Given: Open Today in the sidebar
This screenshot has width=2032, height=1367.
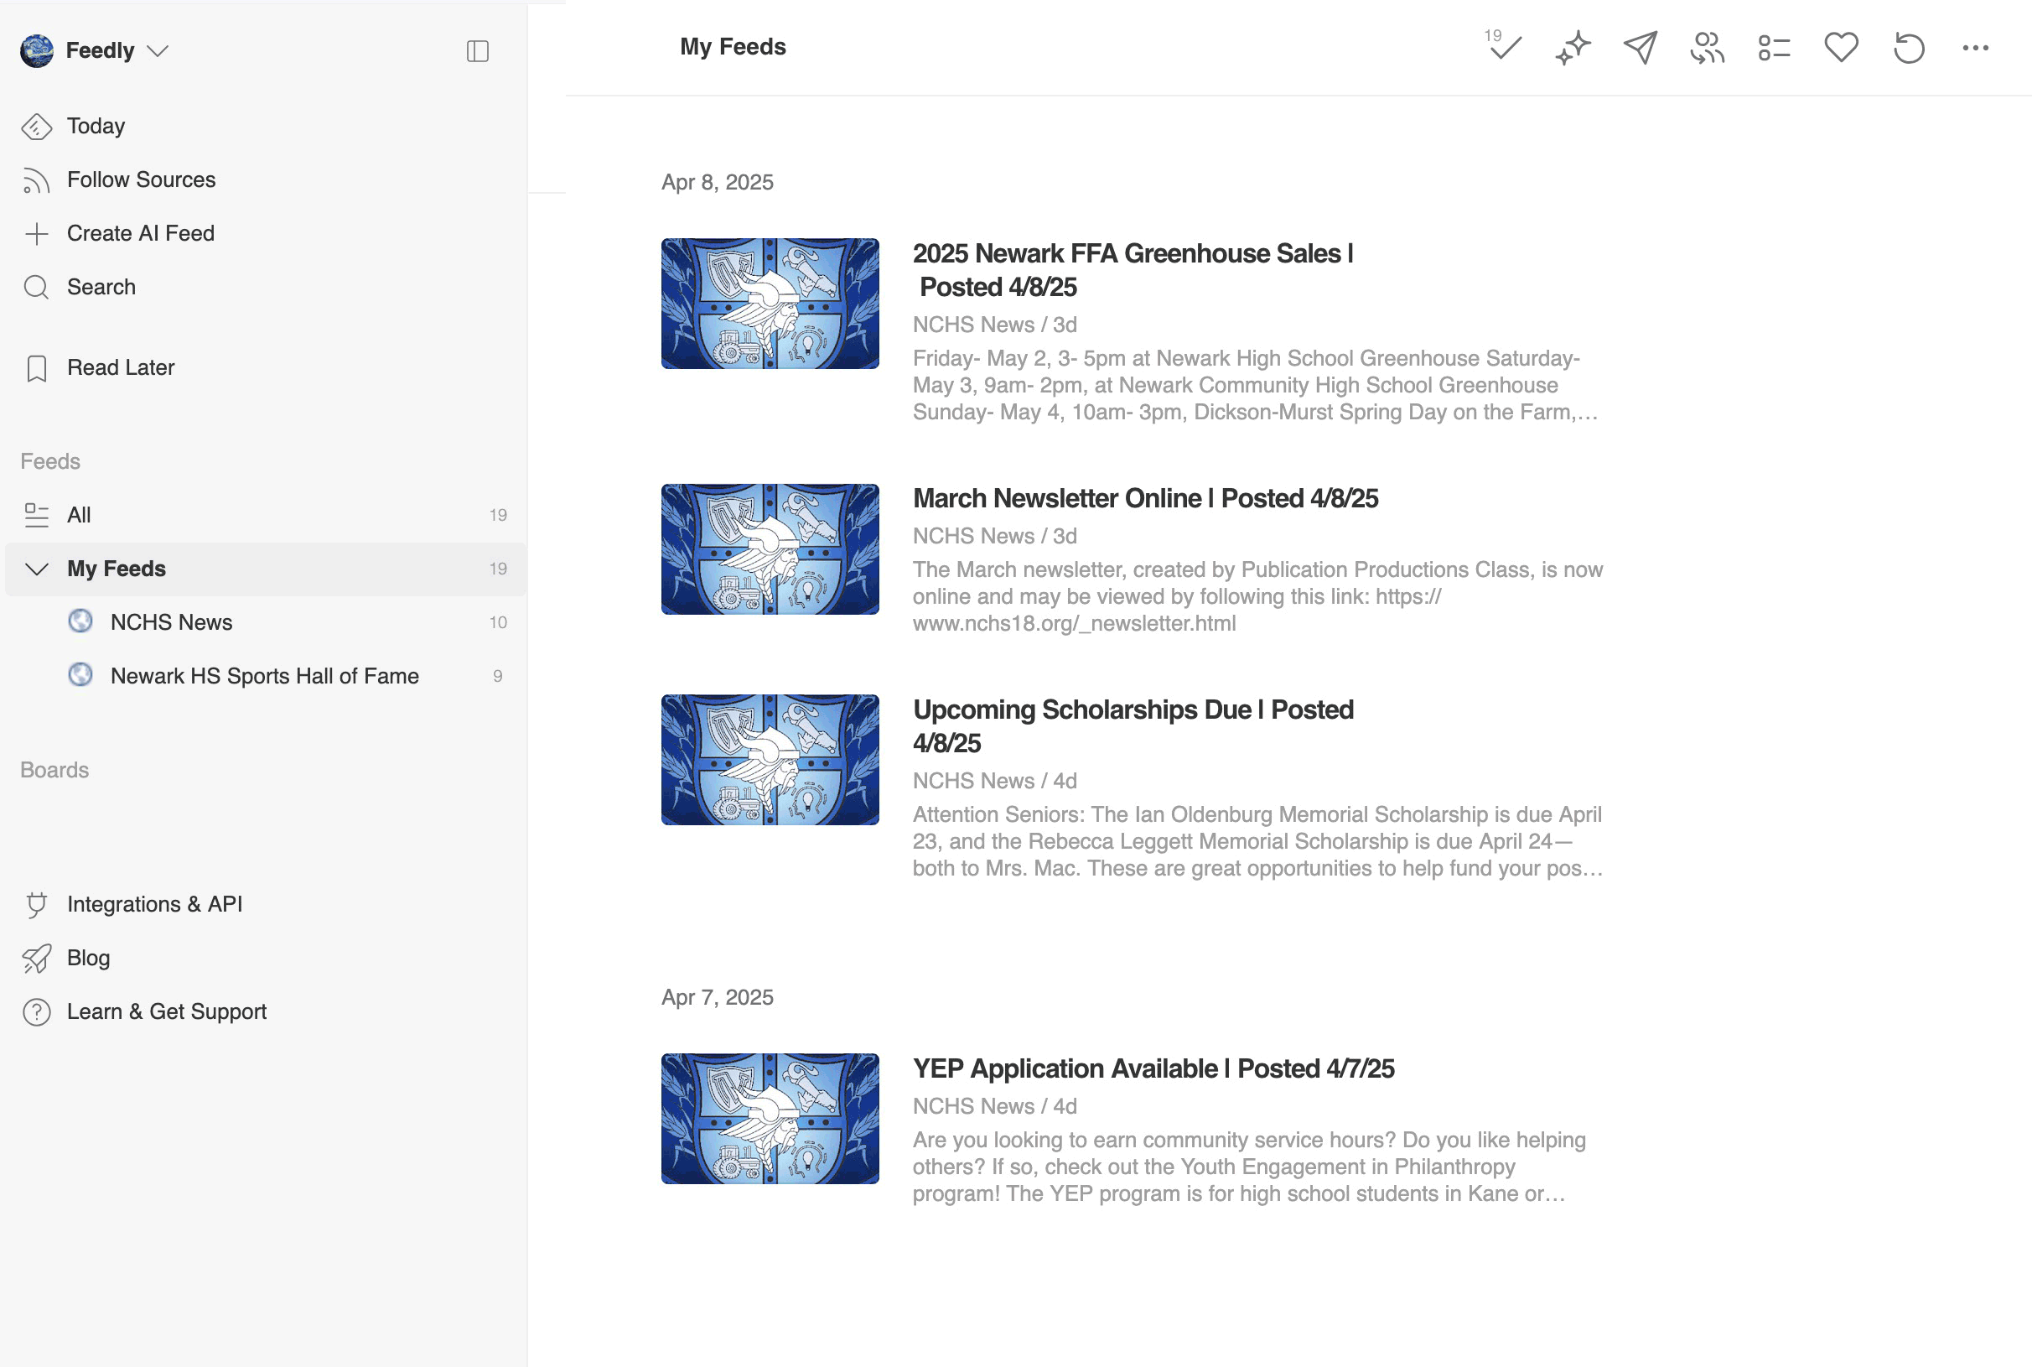Looking at the screenshot, I should (x=96, y=127).
